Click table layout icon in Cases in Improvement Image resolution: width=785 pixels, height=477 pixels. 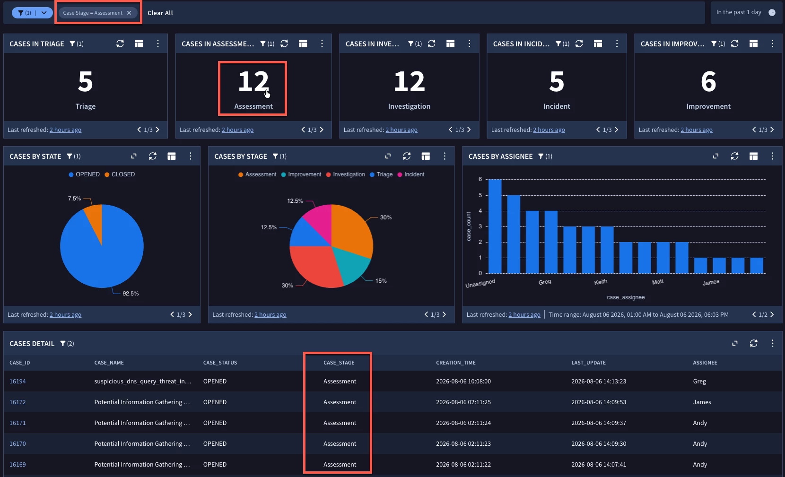(754, 43)
